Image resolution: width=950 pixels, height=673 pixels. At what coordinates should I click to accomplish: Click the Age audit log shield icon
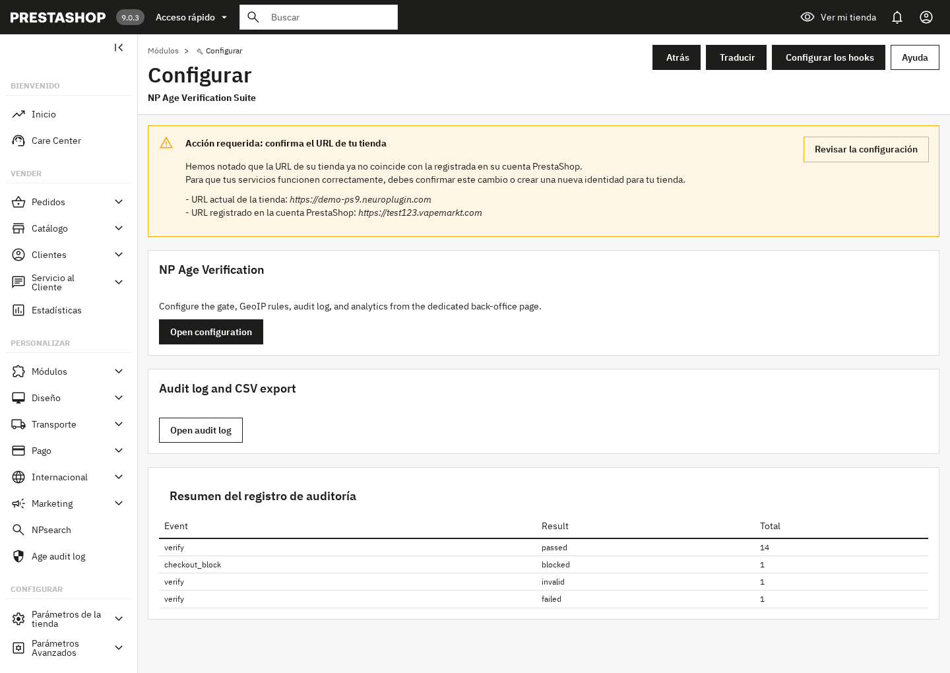point(18,556)
